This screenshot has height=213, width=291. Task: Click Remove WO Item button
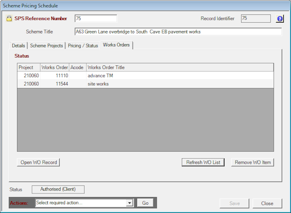[252, 163]
